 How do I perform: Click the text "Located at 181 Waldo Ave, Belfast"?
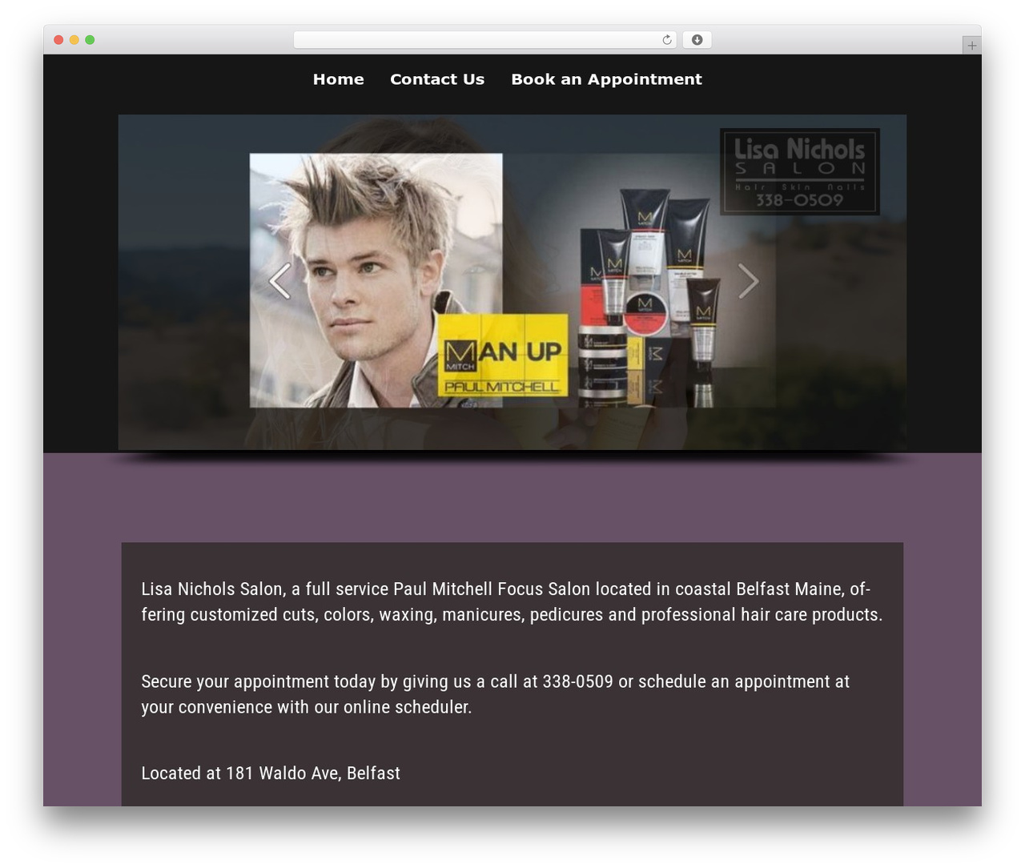[x=271, y=774]
